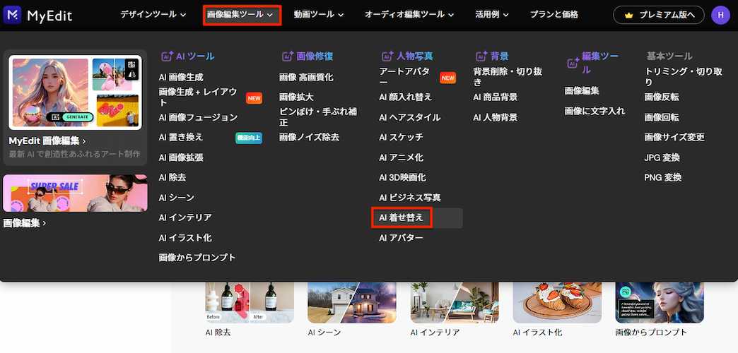Select AI 画像フュージョン
This screenshot has width=738, height=353.
click(x=198, y=117)
